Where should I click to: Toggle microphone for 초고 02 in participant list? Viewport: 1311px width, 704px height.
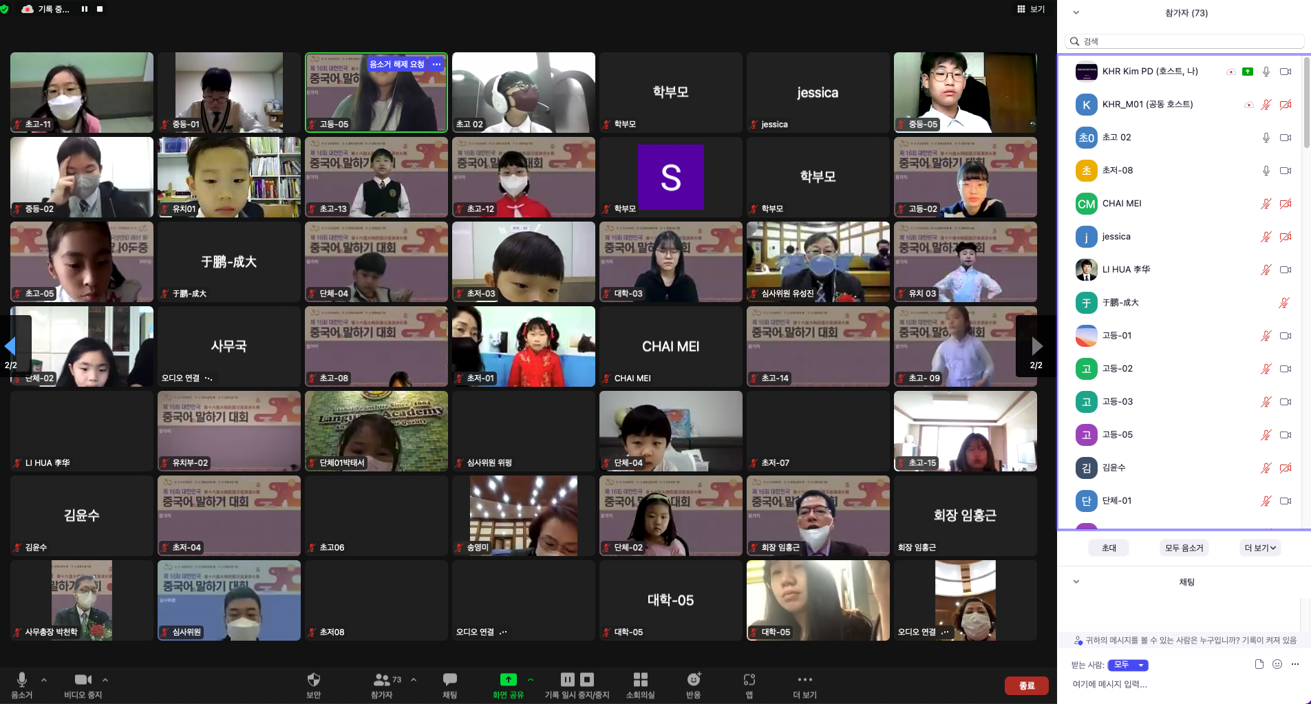[1266, 138]
